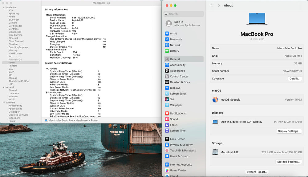Select Graphics/Displays in the report sidebar
The image size is (308, 177).
18,47
